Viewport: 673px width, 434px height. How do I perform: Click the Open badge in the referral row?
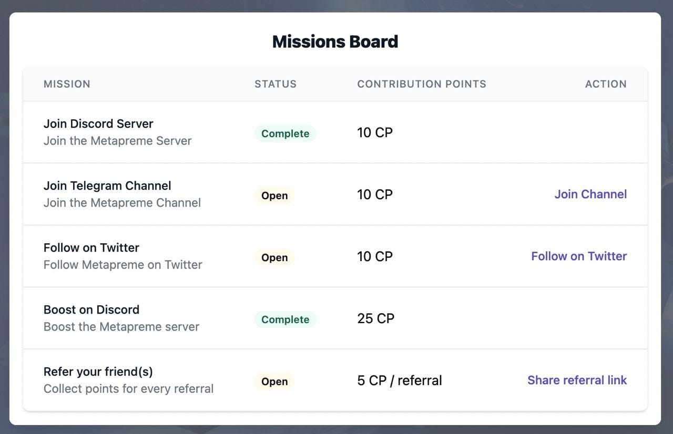pos(274,381)
